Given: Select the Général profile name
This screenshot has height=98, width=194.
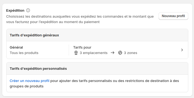Looking at the screenshot, I should (16, 48).
